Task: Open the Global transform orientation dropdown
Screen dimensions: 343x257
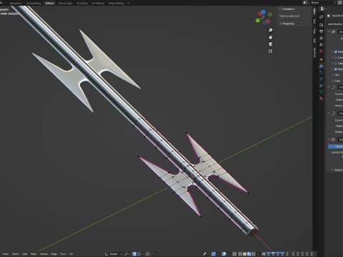Action: click(113, 254)
